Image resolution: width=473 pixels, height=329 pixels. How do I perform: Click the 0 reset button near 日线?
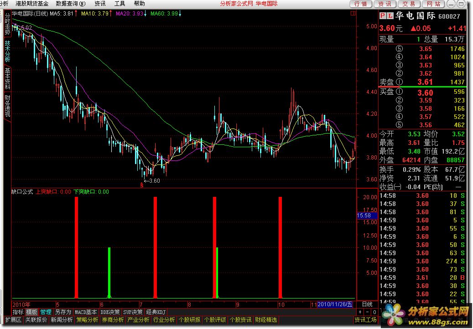tap(374, 312)
